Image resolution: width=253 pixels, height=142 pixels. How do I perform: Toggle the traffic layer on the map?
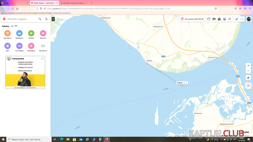pos(209,19)
